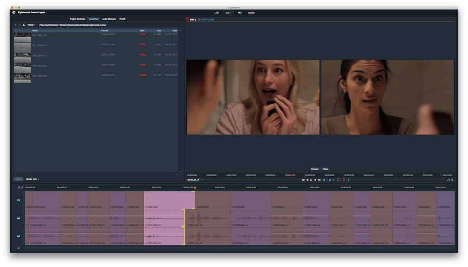468x267 pixels.
Task: Toggle the A1 audio track selector
Action: [x=18, y=218]
